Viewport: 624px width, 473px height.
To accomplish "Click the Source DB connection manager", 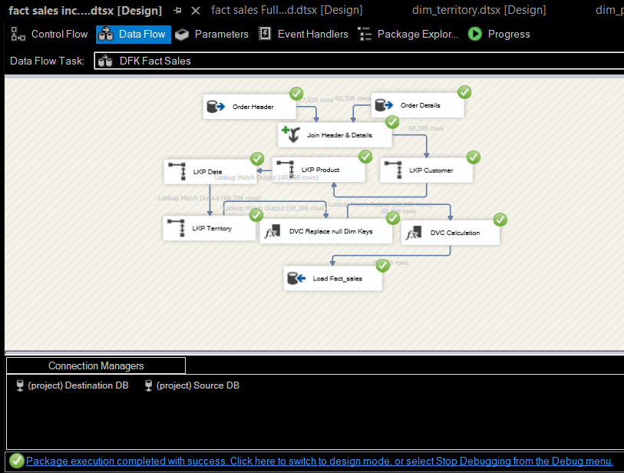I will (x=192, y=385).
